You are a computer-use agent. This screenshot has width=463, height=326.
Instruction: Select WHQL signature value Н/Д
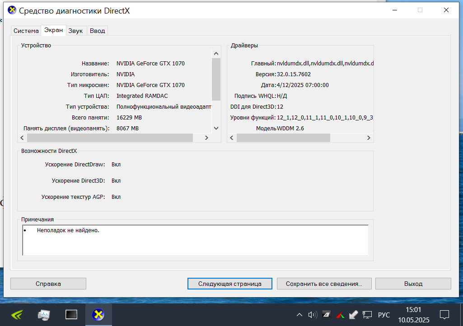pos(282,96)
